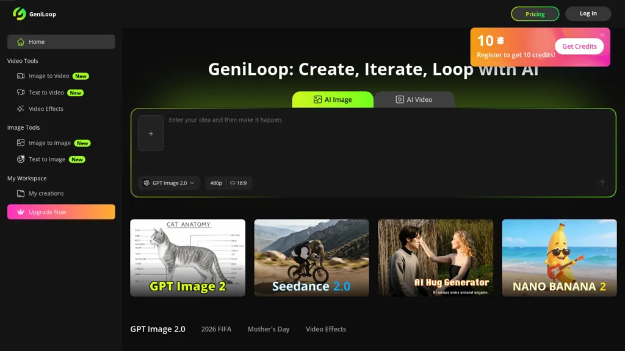Open the AI Hug Generator card

(x=435, y=258)
